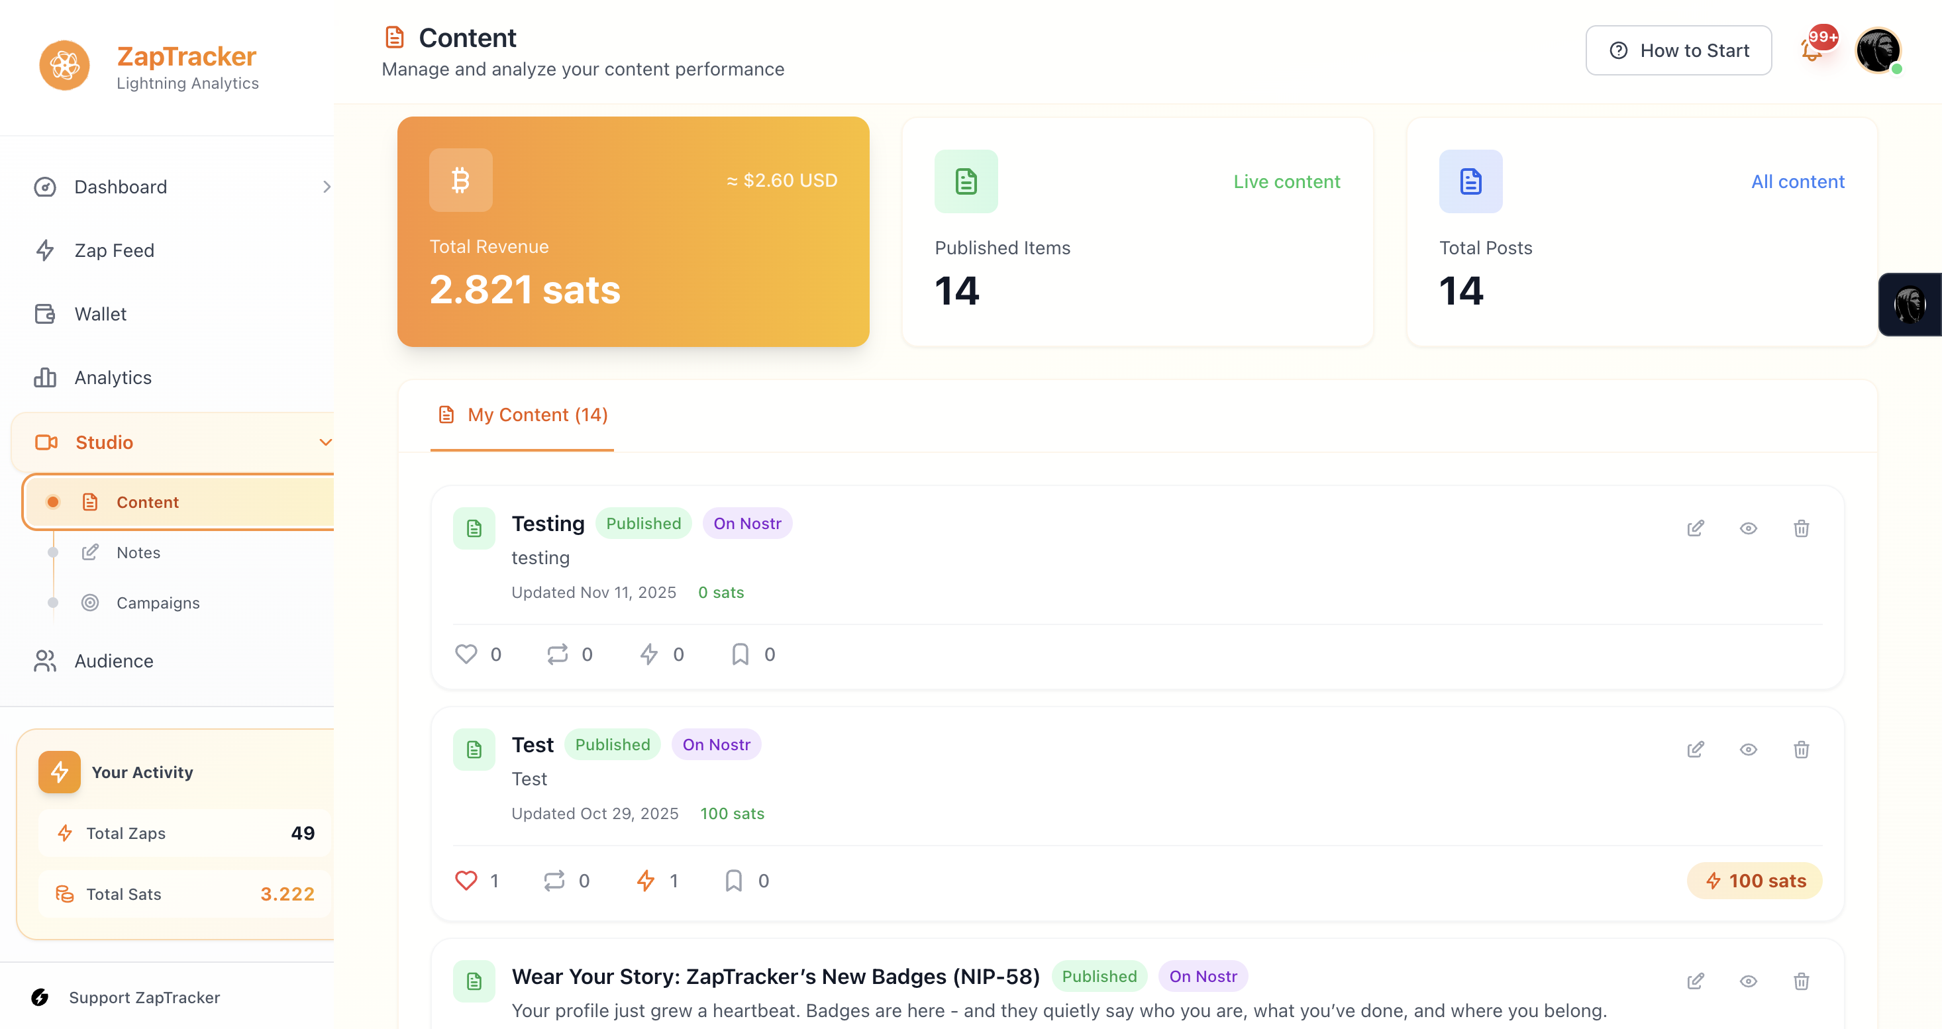Viewport: 1942px width, 1029px height.
Task: Edit the Testing post with the pencil icon
Action: tap(1696, 528)
